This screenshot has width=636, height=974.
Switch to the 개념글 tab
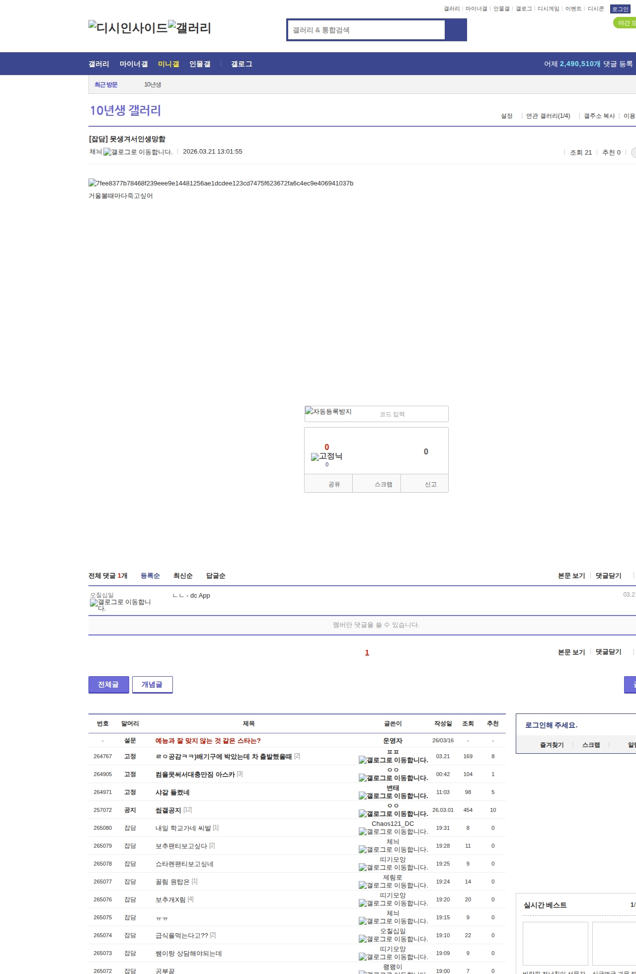pos(152,685)
